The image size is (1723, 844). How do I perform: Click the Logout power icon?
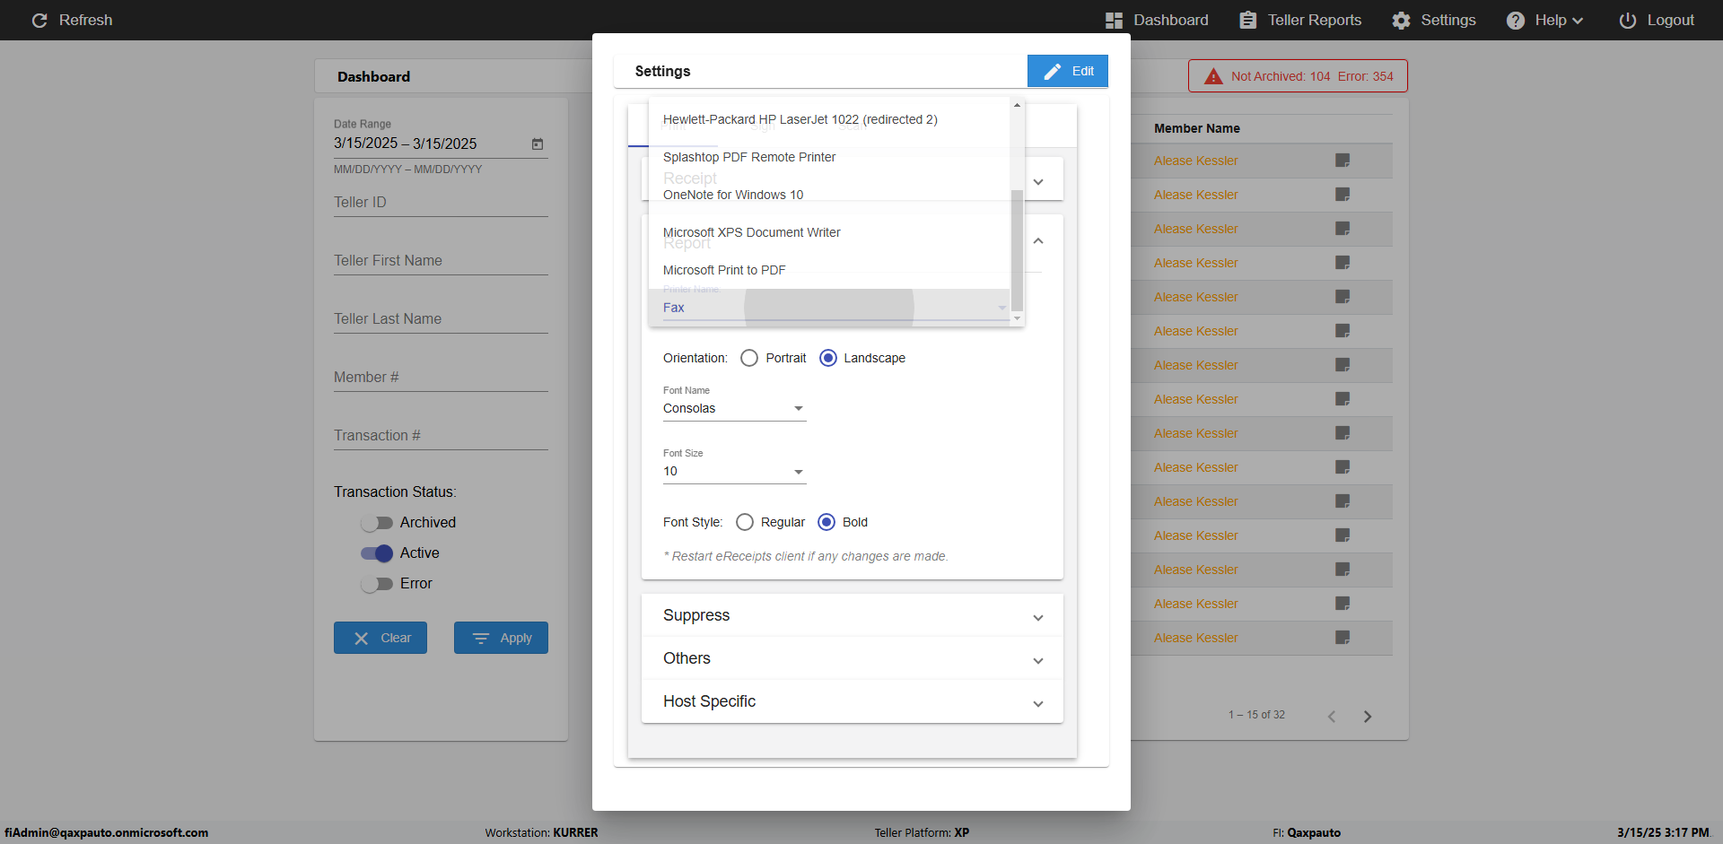click(1627, 20)
